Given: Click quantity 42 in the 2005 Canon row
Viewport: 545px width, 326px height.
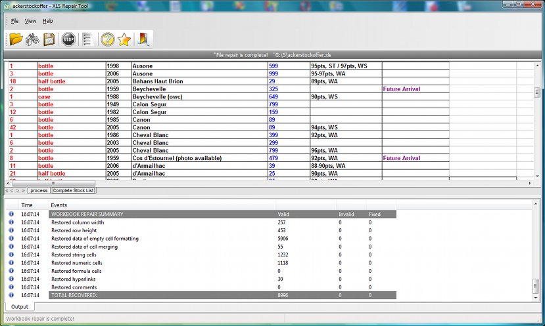Looking at the screenshot, I should pos(23,127).
